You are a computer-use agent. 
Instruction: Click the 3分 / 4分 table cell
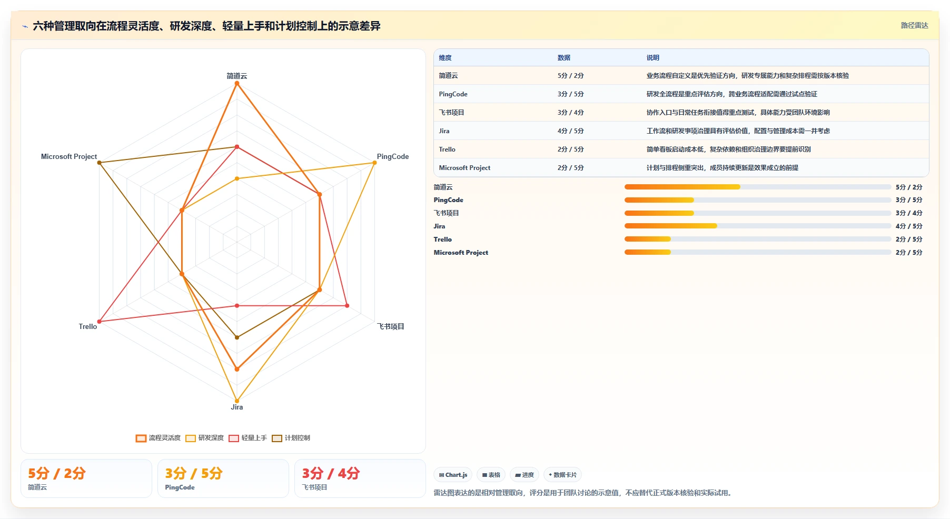pos(571,113)
